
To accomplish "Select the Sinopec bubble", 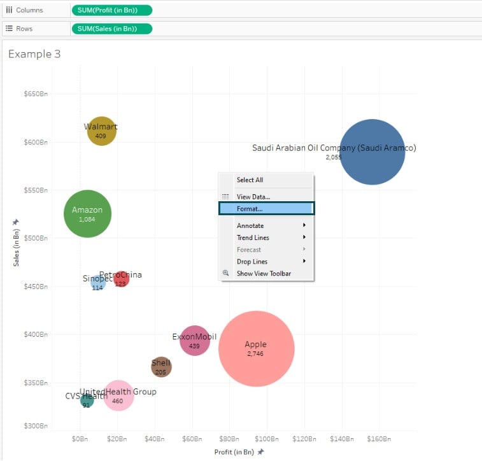I will [98, 283].
